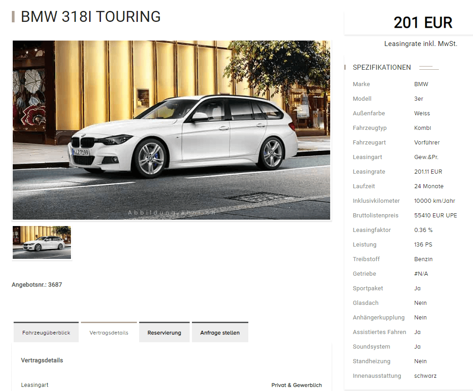Click the Leasingart value Gew.&Pr.
Viewport: 473px width, 391px height.
click(x=426, y=157)
